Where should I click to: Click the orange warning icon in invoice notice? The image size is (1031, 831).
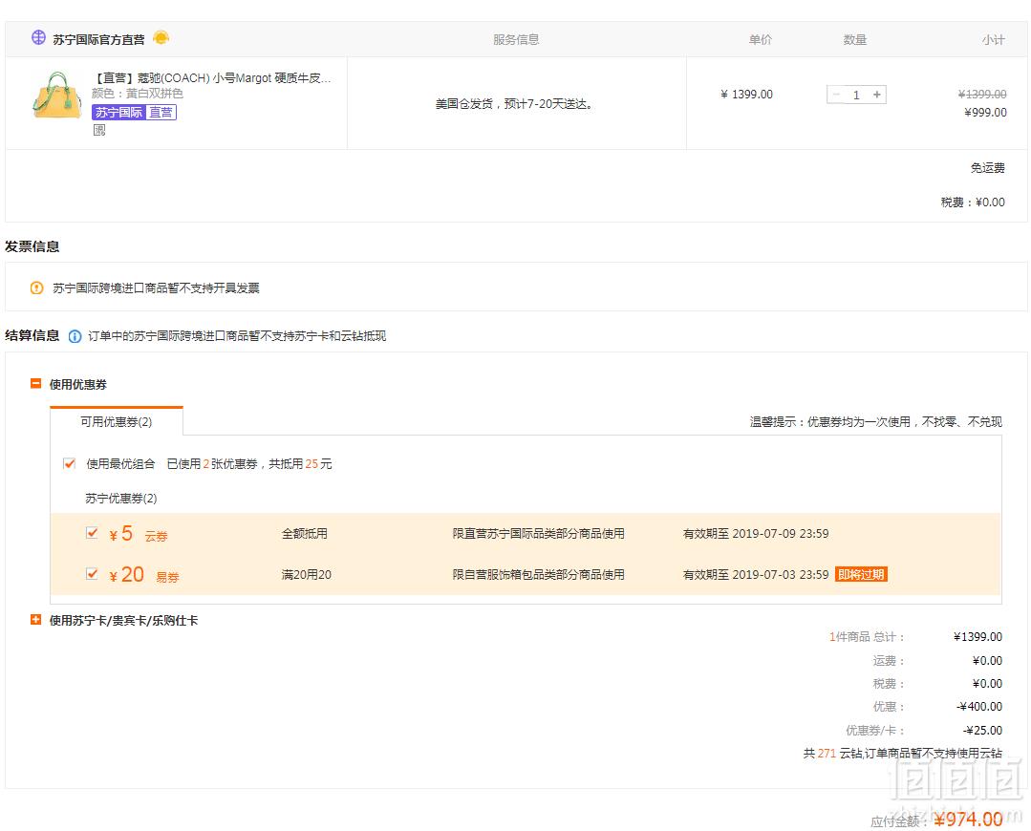pos(37,288)
